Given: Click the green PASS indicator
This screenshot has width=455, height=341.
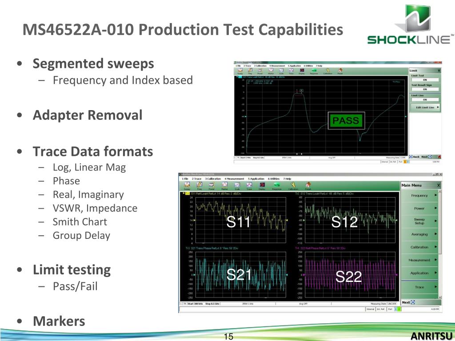Looking at the screenshot, I should point(346,120).
